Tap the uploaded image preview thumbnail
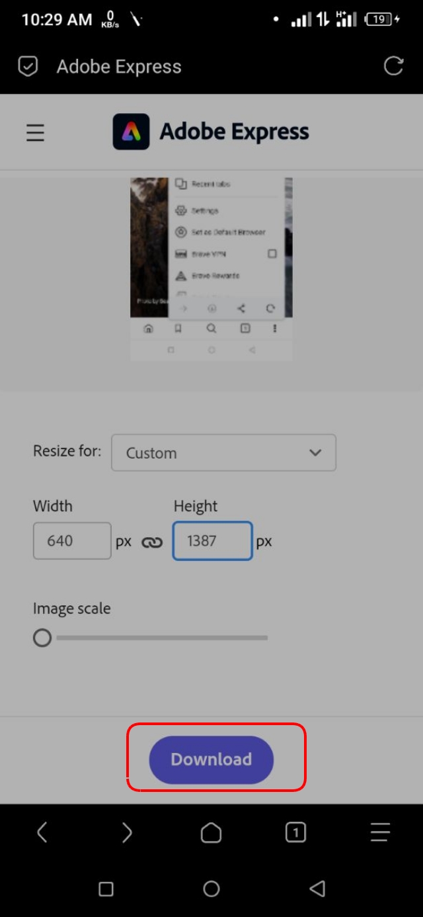 (211, 269)
